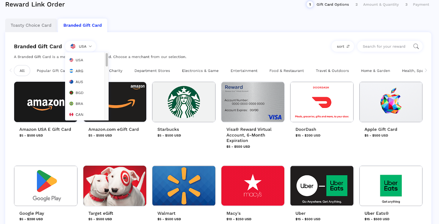439x224 pixels.
Task: Show Electronics & Game gift cards
Action: point(200,71)
